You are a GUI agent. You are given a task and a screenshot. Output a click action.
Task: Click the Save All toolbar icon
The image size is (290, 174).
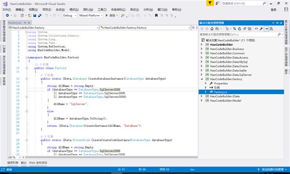click(x=39, y=15)
